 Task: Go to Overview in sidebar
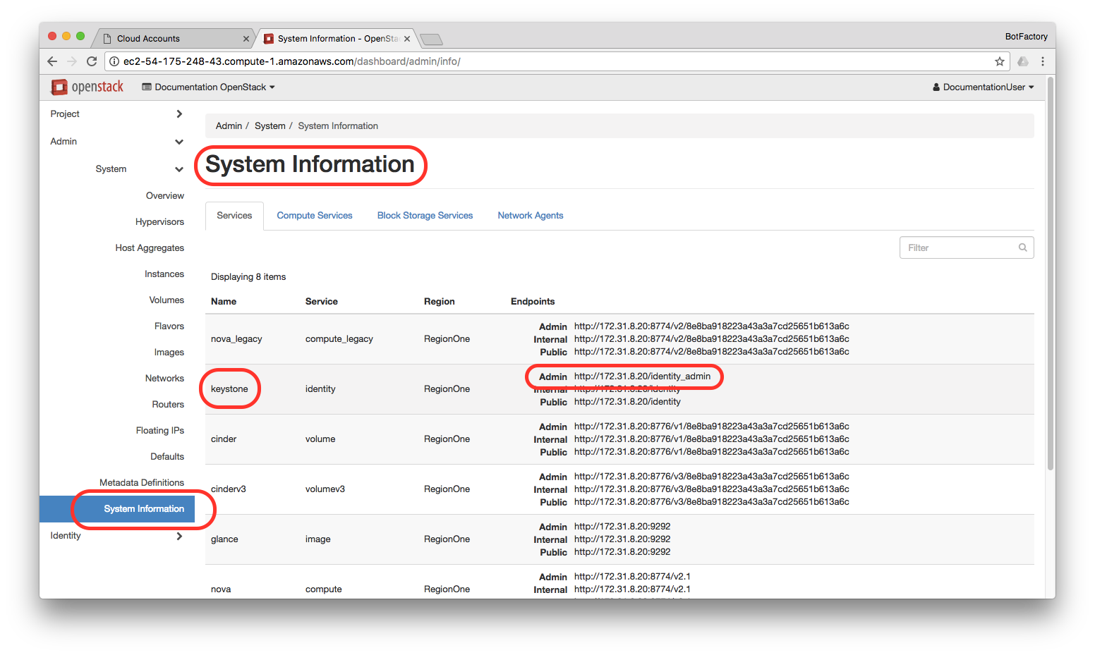[165, 196]
